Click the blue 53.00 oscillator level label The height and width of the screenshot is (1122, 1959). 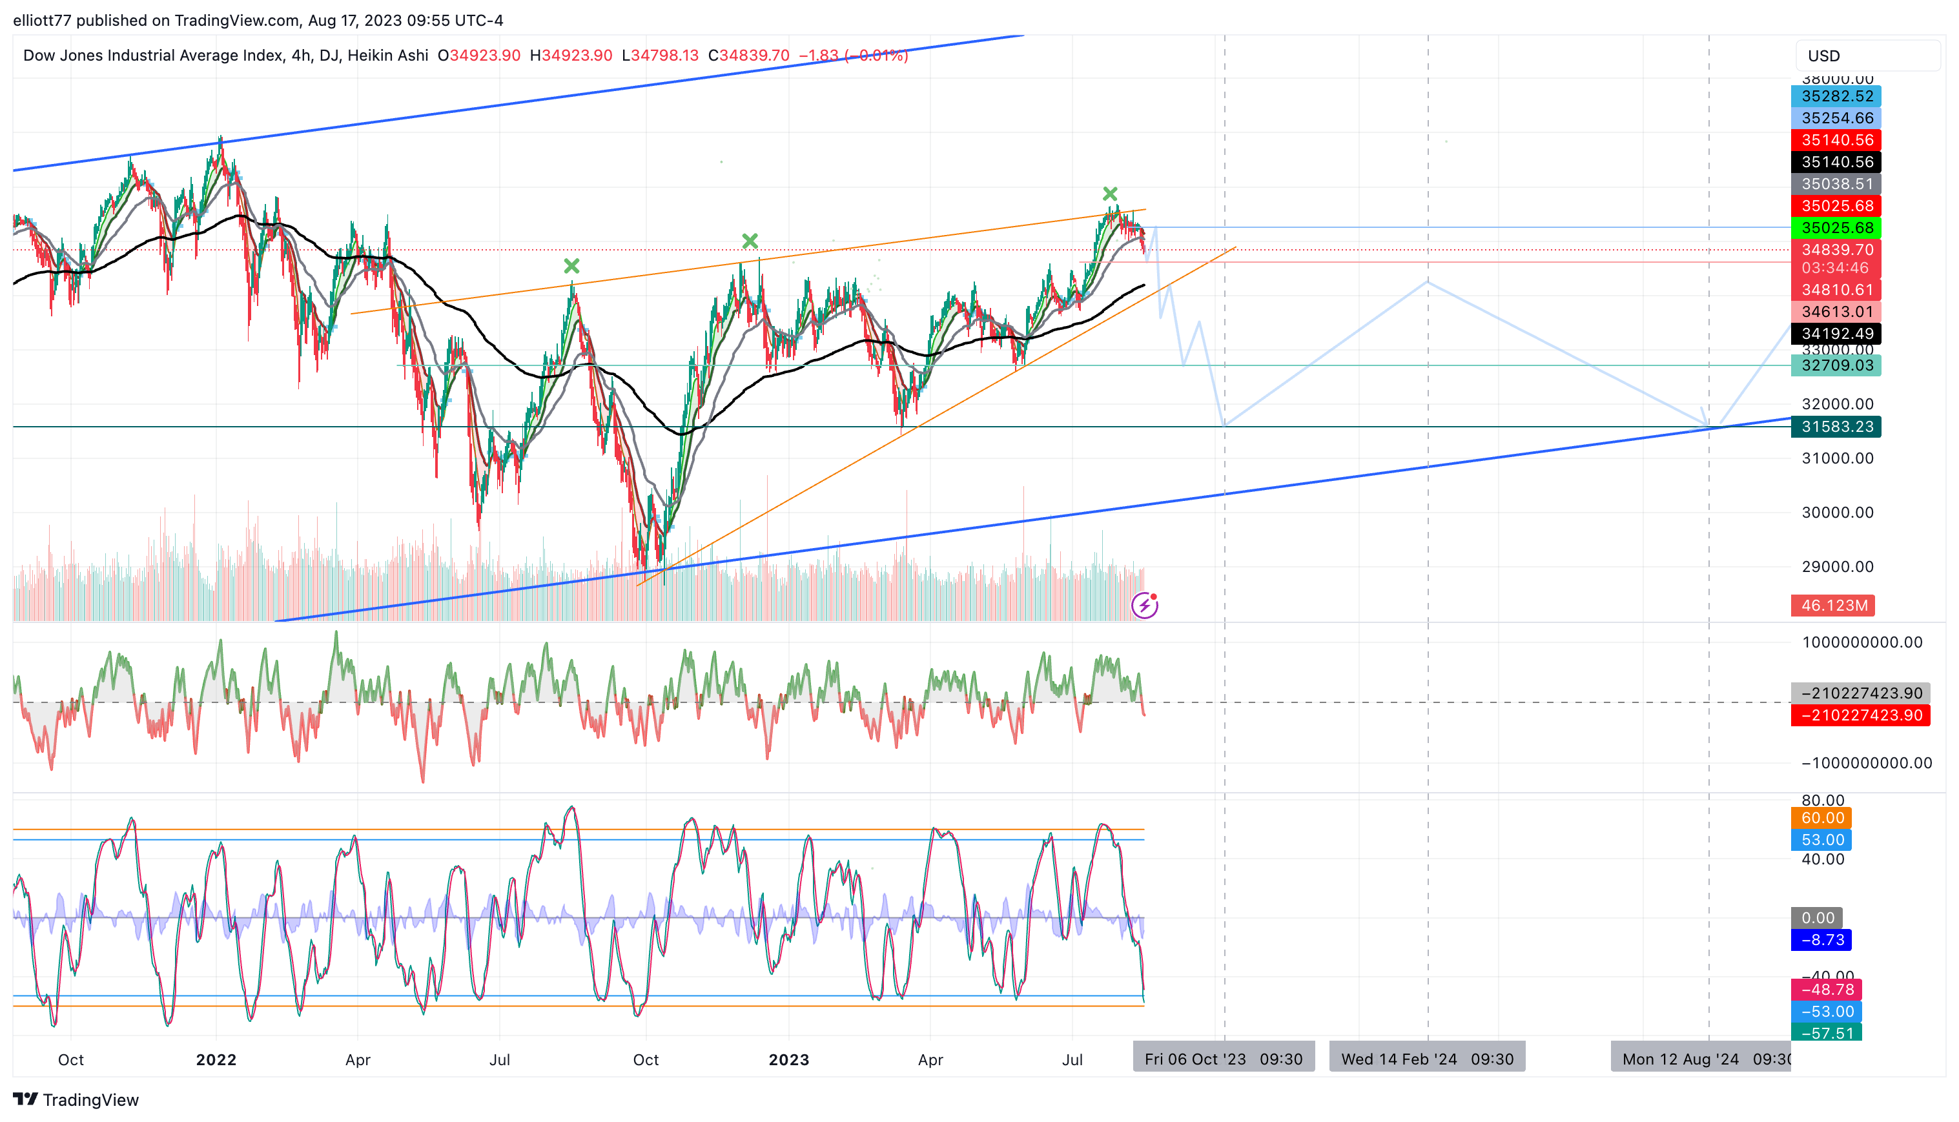coord(1821,840)
